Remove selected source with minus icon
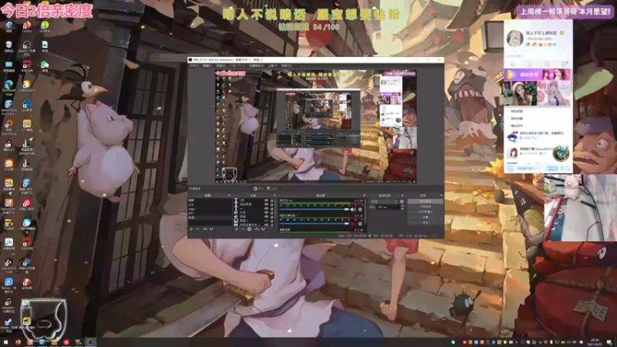The image size is (617, 347). point(243,229)
